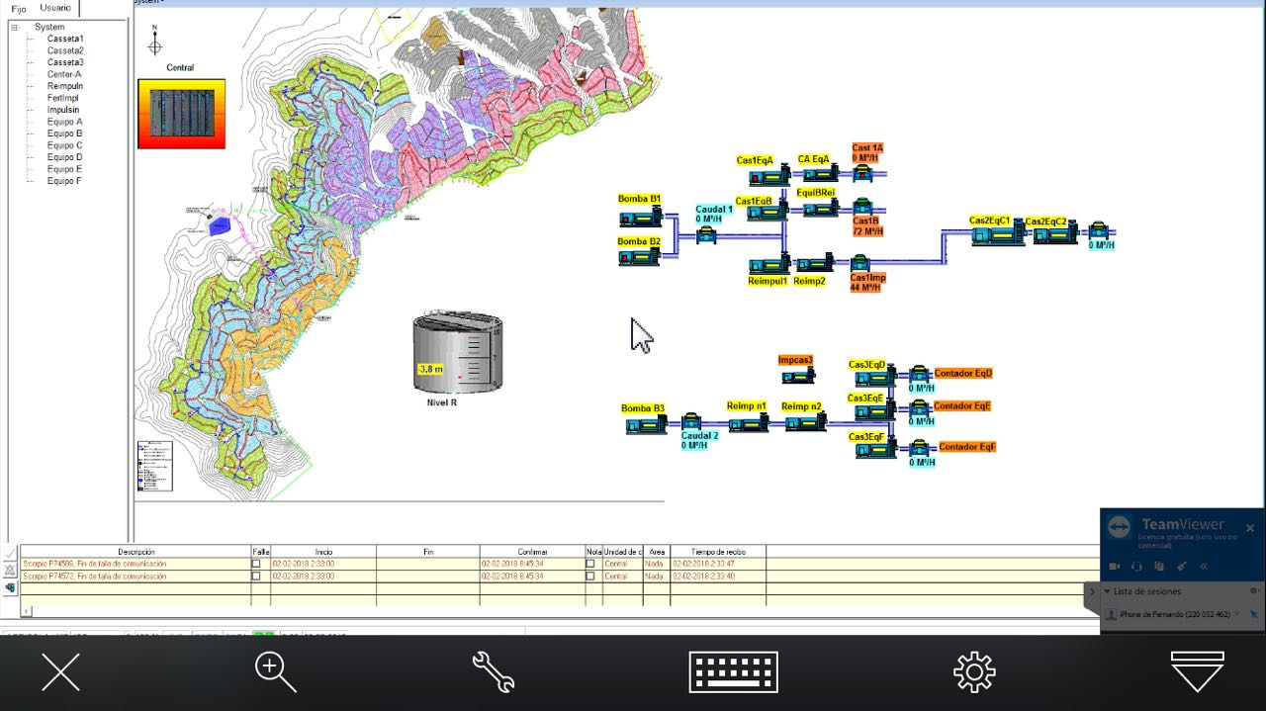Screen dimensions: 1266x711
Task: Open the Nivel R tank gauge
Action: (x=457, y=353)
